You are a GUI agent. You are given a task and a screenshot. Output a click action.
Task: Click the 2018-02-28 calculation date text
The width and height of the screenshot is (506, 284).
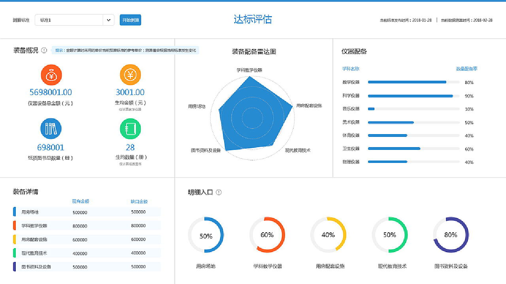click(x=483, y=20)
